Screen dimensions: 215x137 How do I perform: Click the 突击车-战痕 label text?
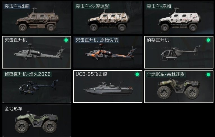[17, 6]
